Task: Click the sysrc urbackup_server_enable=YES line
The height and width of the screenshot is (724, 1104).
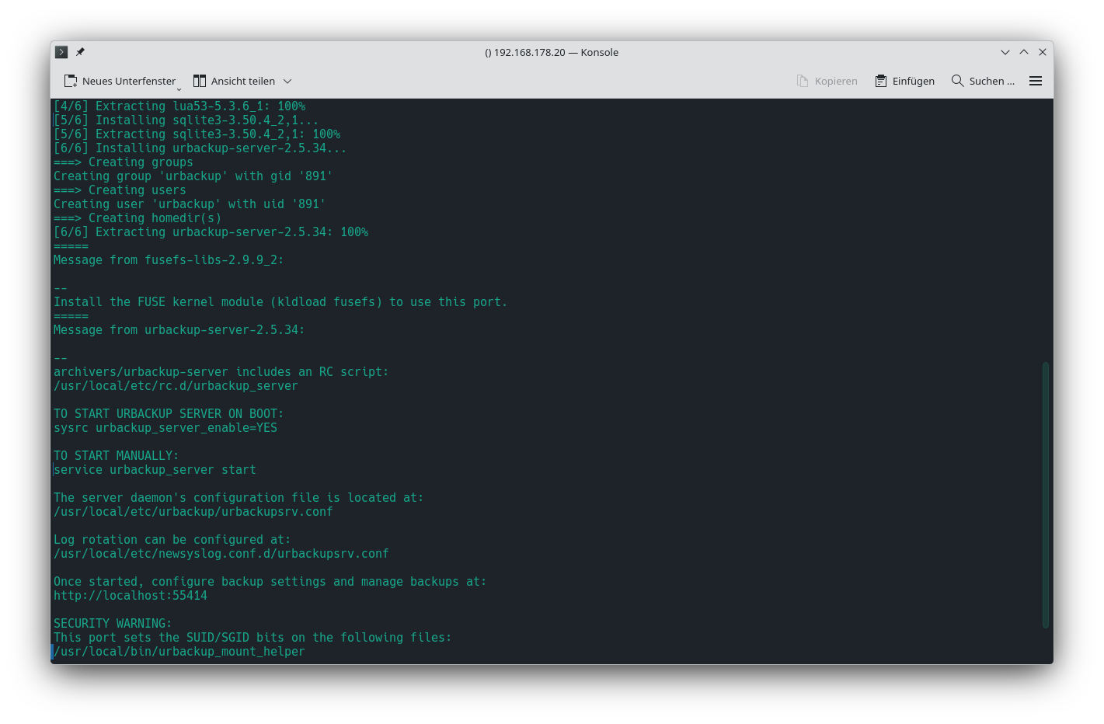Action: (165, 428)
